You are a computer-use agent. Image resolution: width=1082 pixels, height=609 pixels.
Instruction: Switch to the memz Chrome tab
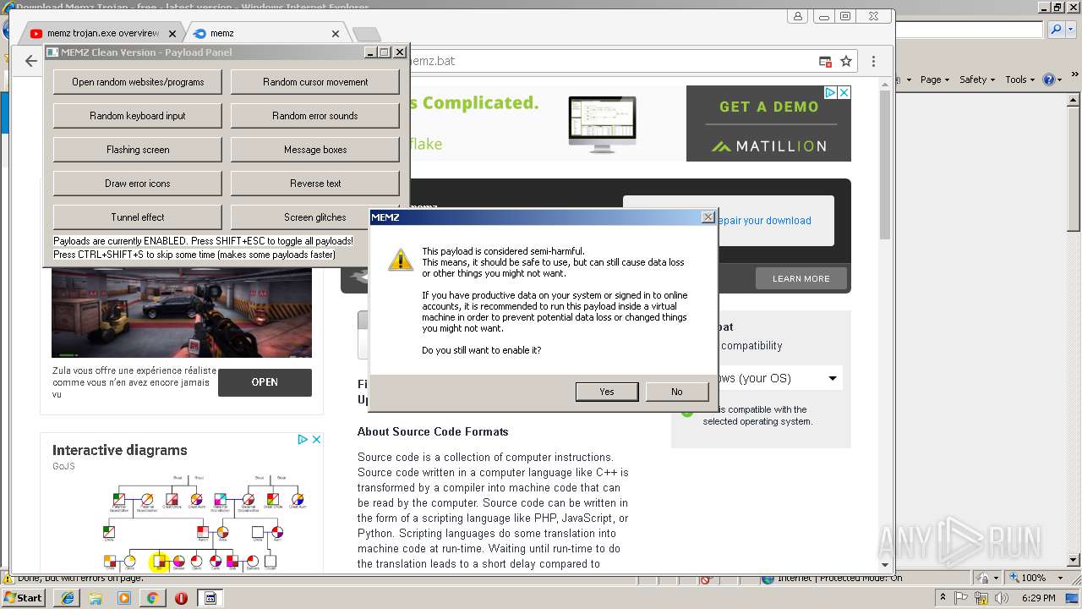[x=262, y=34]
